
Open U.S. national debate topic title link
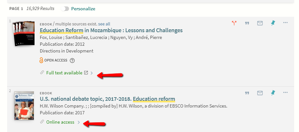[x=107, y=99]
